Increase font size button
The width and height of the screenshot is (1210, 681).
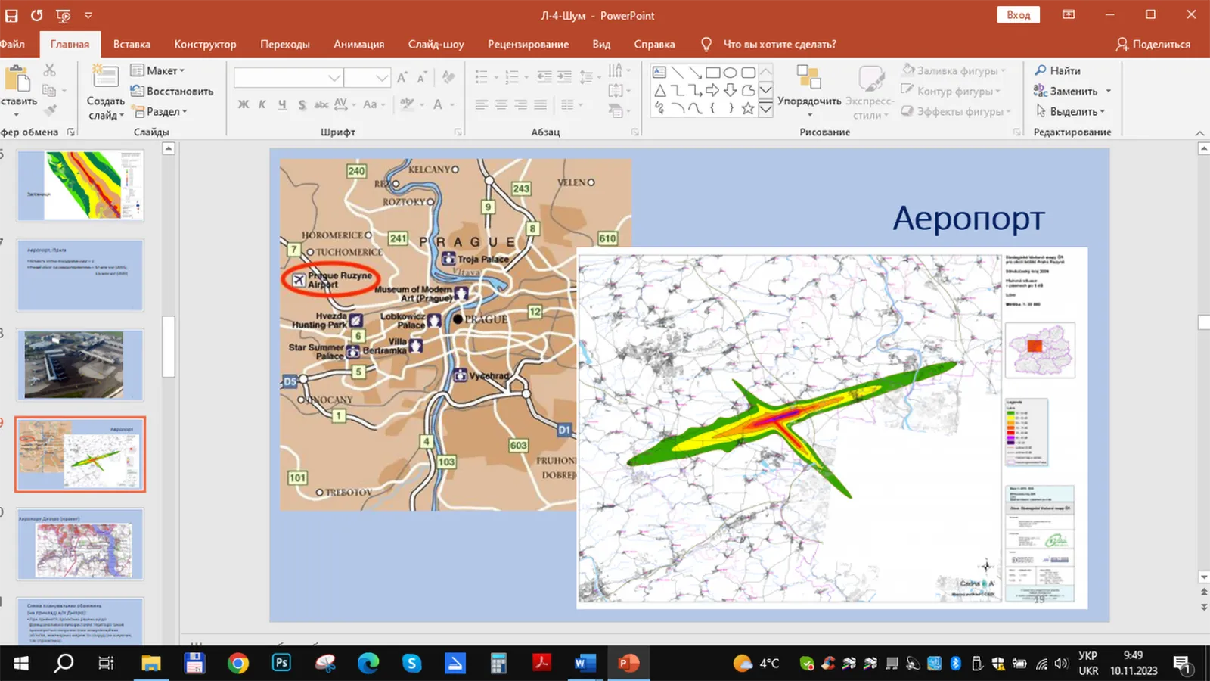(x=402, y=77)
